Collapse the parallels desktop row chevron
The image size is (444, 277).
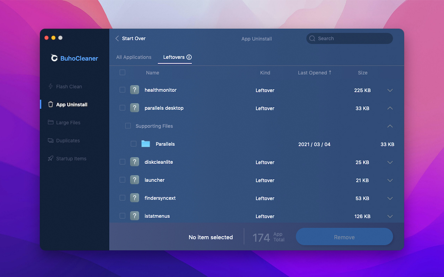coord(390,108)
